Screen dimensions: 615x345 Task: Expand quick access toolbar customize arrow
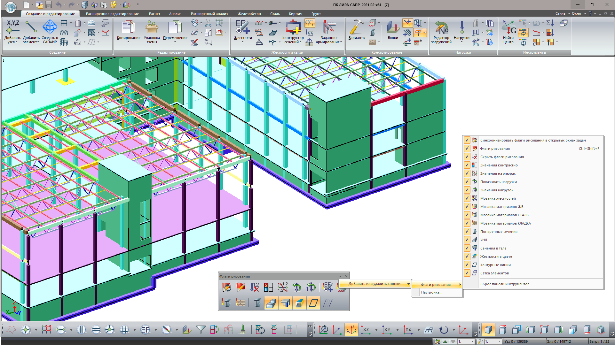pos(138,5)
